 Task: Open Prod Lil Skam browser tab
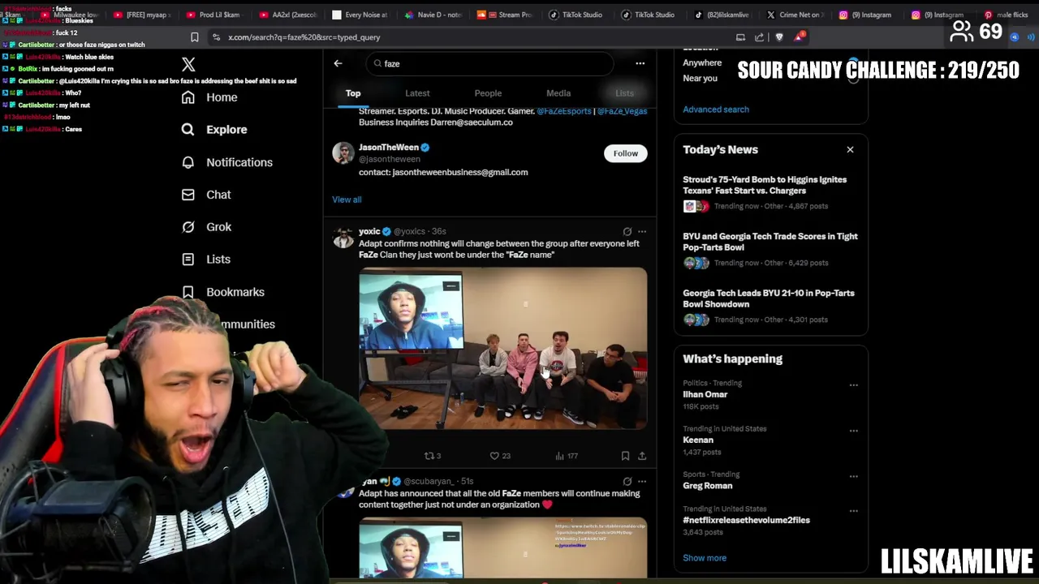pyautogui.click(x=213, y=15)
